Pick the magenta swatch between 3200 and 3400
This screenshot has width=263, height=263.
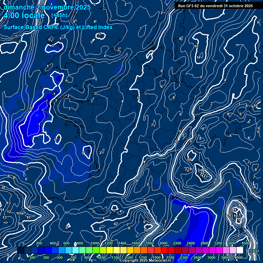219,250
